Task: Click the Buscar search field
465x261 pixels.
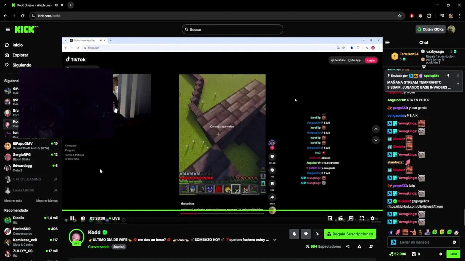Action: tap(232, 29)
